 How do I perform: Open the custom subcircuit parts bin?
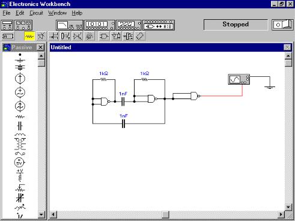(8, 37)
